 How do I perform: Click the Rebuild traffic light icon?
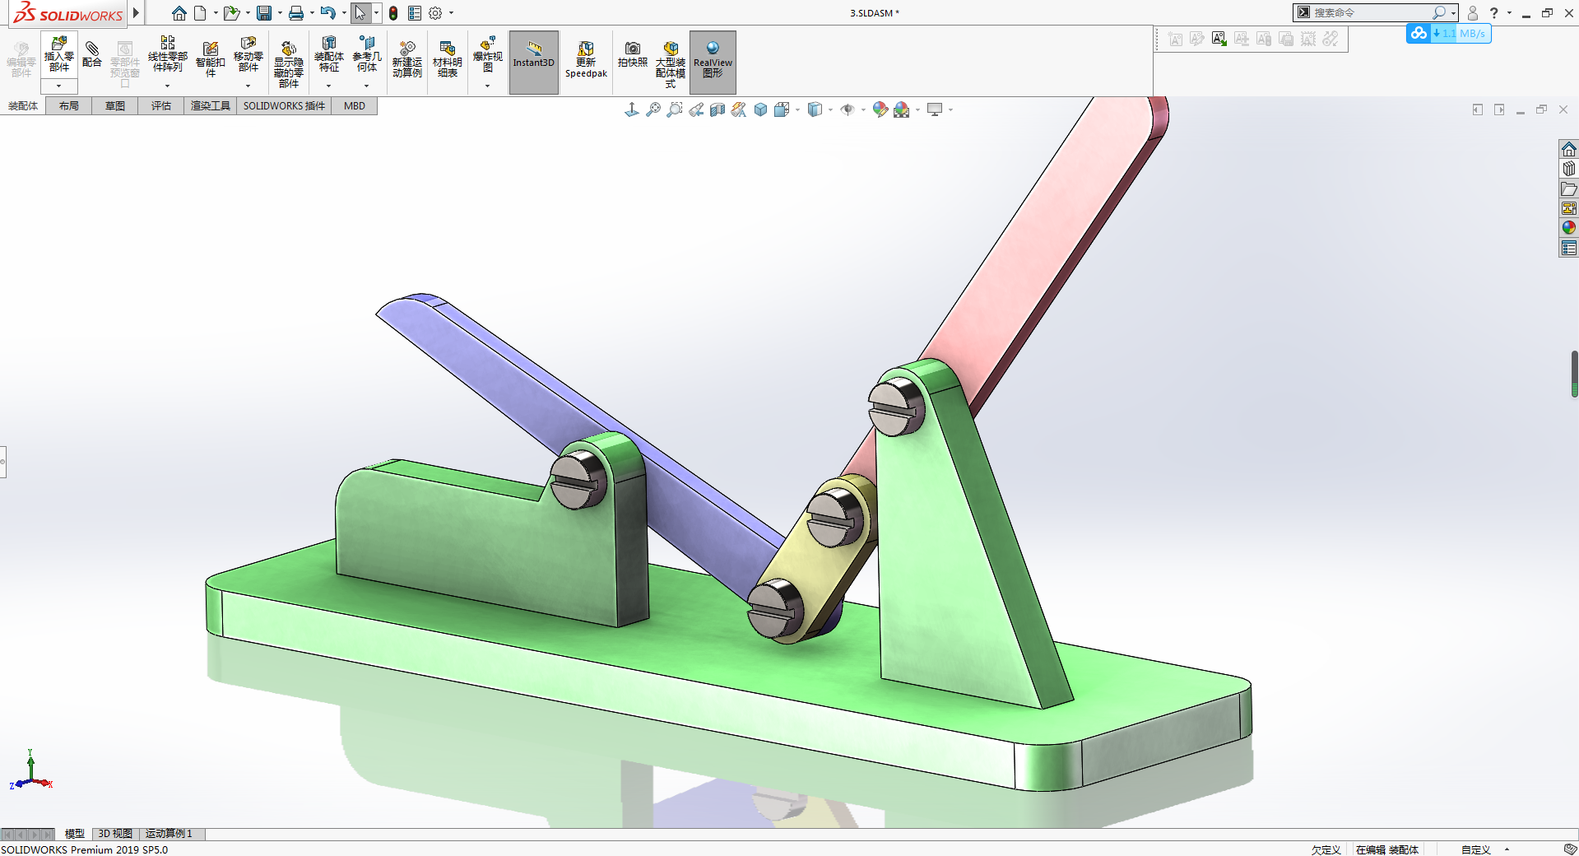pos(393,13)
